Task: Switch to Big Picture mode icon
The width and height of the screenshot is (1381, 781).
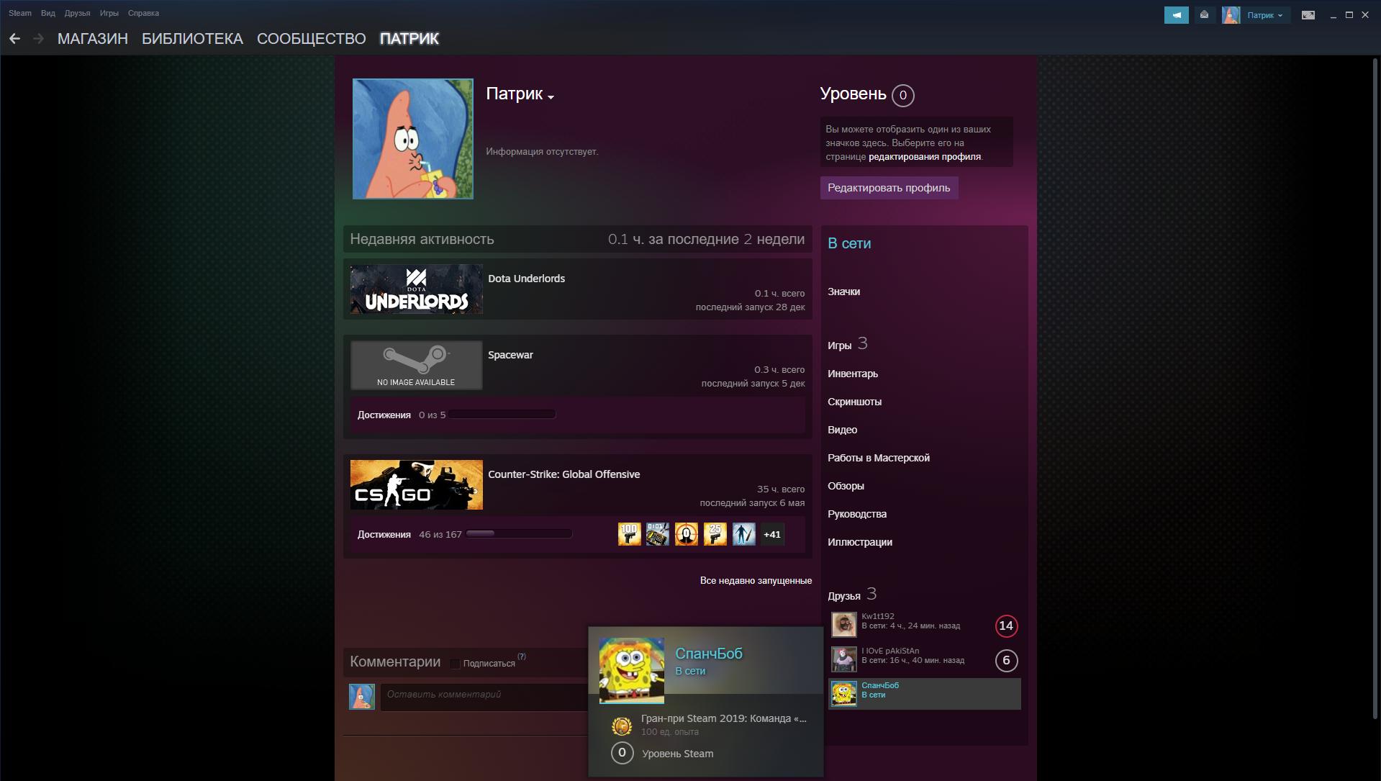Action: click(1308, 14)
